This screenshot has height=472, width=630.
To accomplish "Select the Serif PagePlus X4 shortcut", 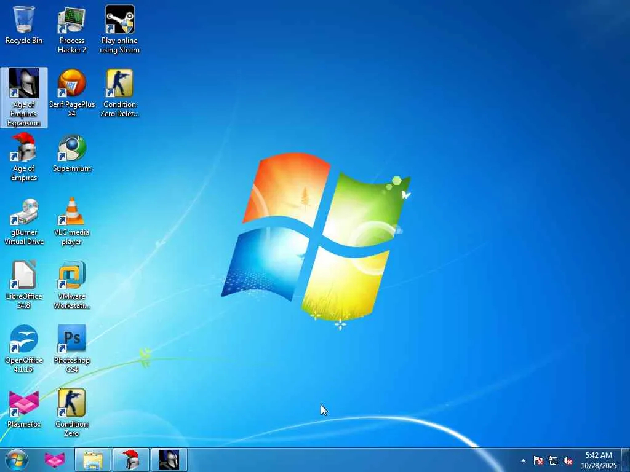I will 72,93.
